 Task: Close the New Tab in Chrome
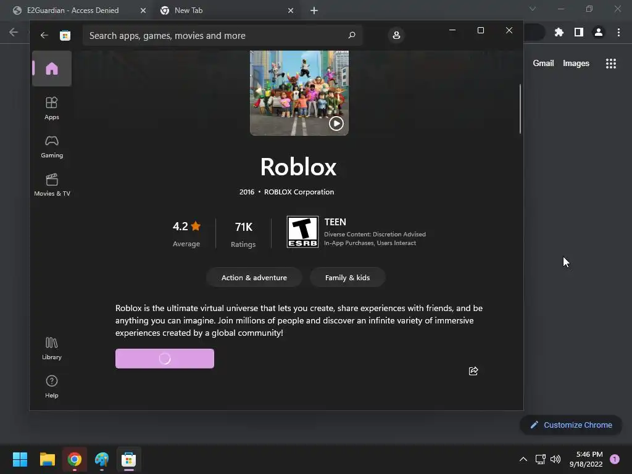[291, 10]
